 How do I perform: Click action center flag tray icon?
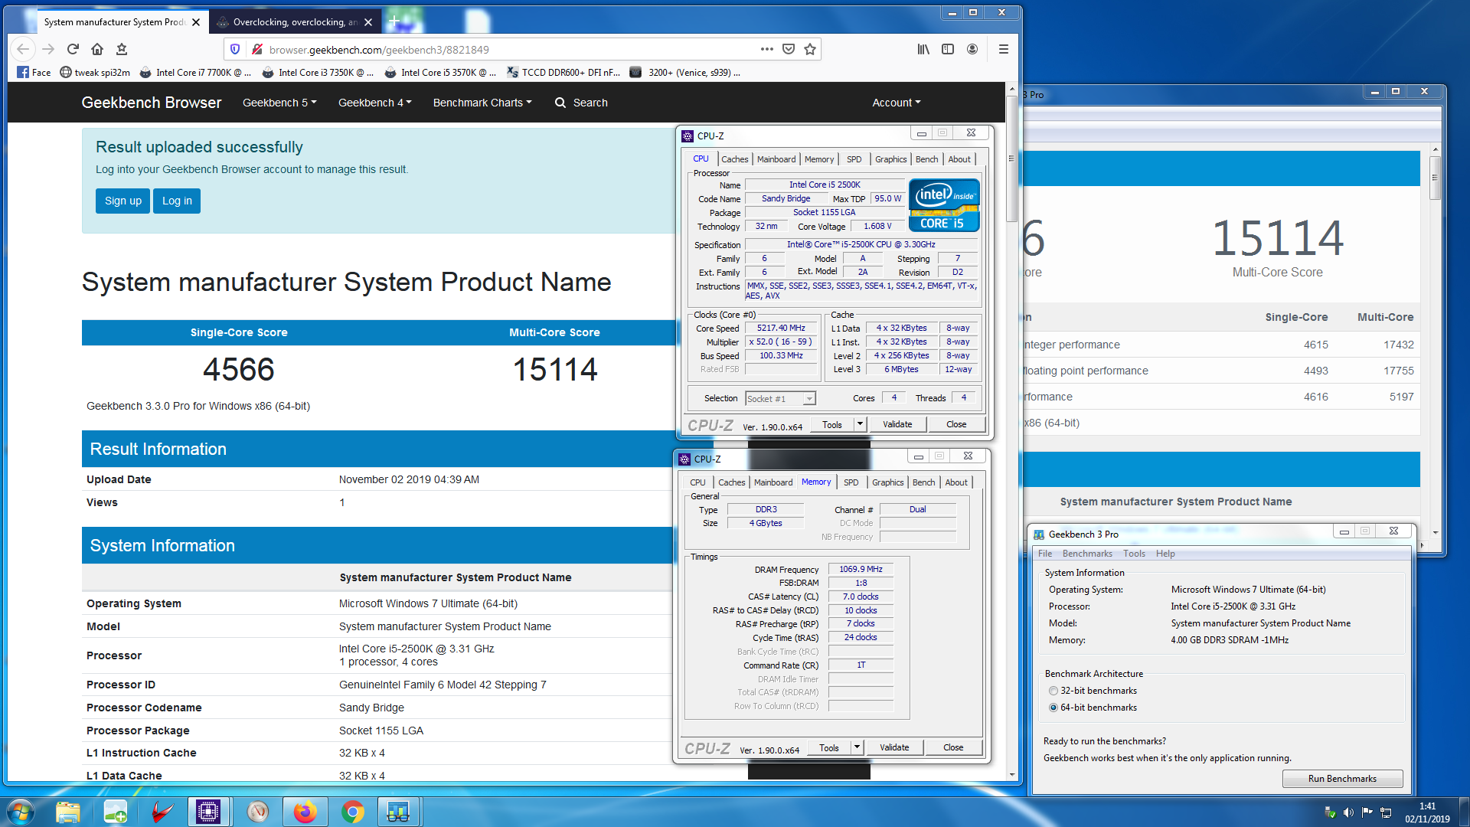tap(1367, 812)
